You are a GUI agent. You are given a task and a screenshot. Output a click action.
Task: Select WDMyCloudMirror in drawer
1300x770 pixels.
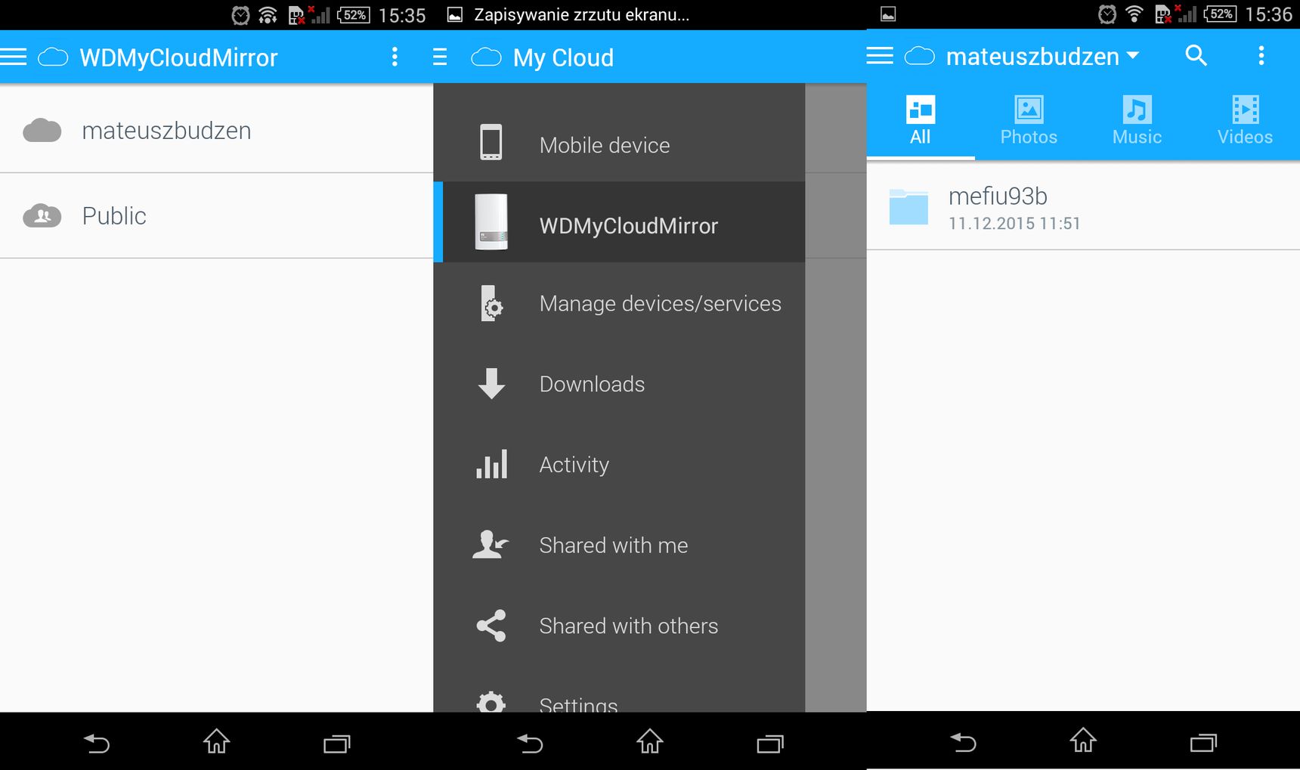click(619, 222)
